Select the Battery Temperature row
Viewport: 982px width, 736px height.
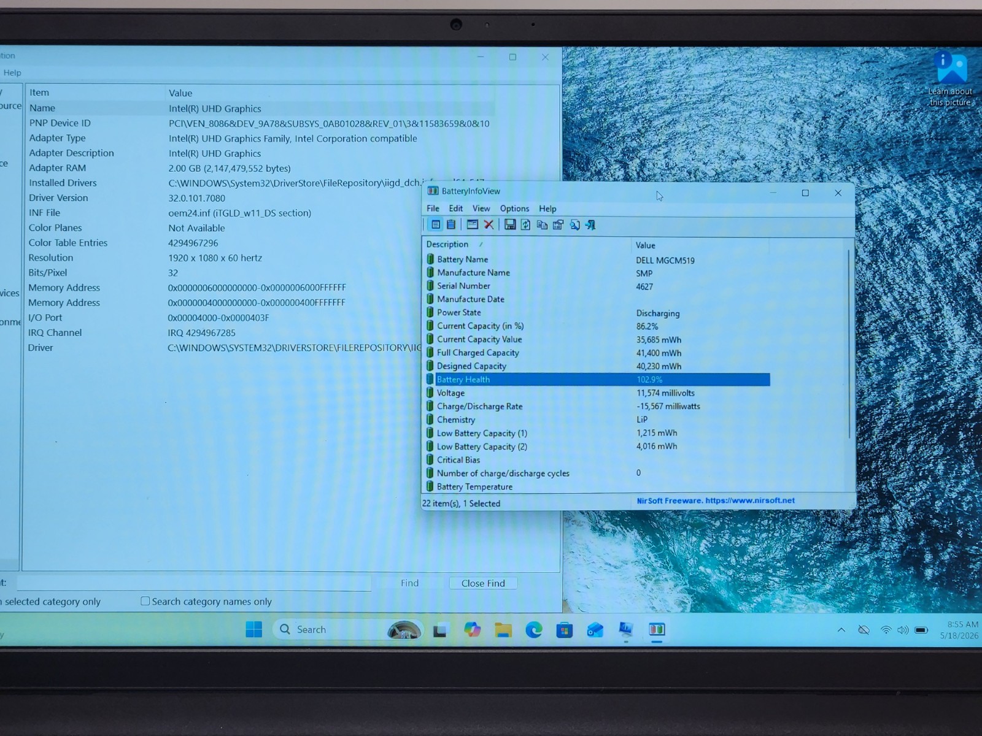pos(598,486)
